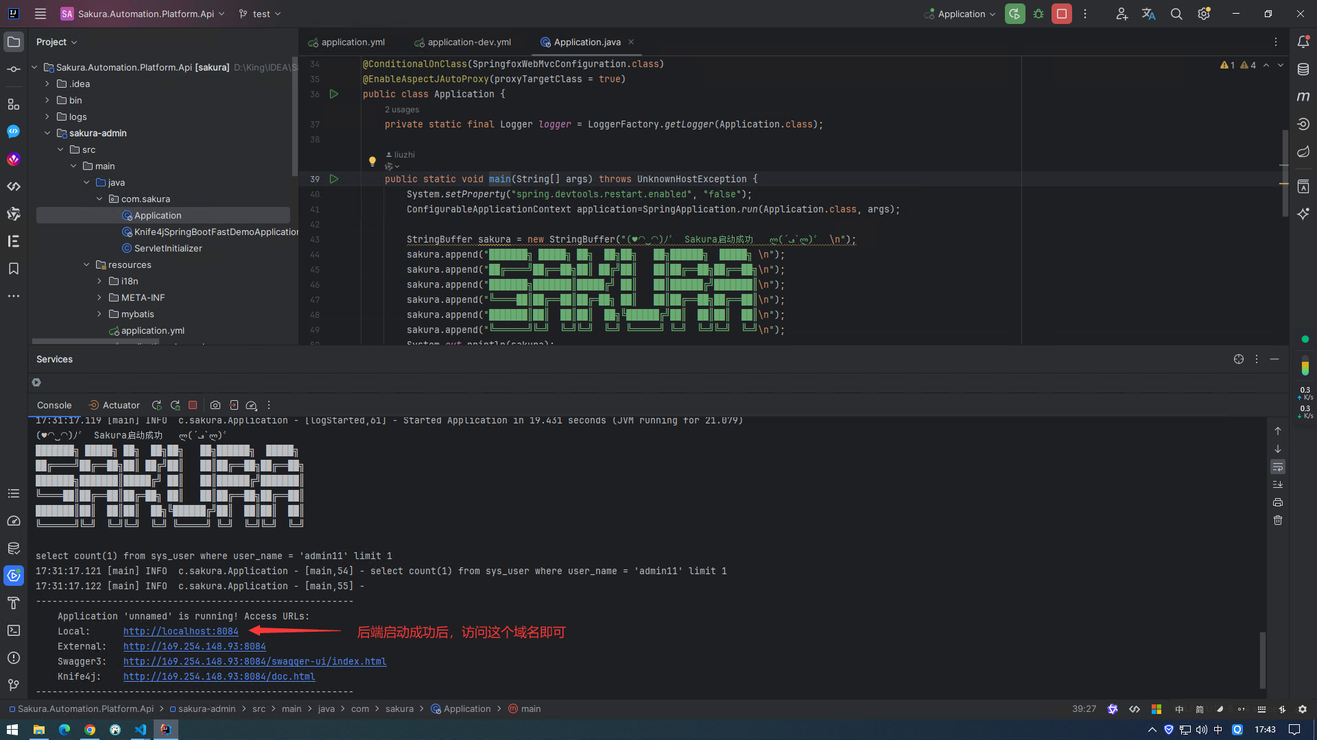This screenshot has height=740, width=1317.
Task: Expand the mybatis folder
Action: 99,314
